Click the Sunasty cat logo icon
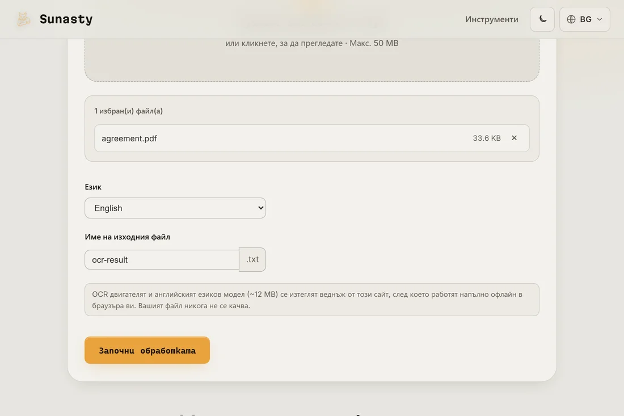This screenshot has height=416, width=624. click(x=23, y=19)
